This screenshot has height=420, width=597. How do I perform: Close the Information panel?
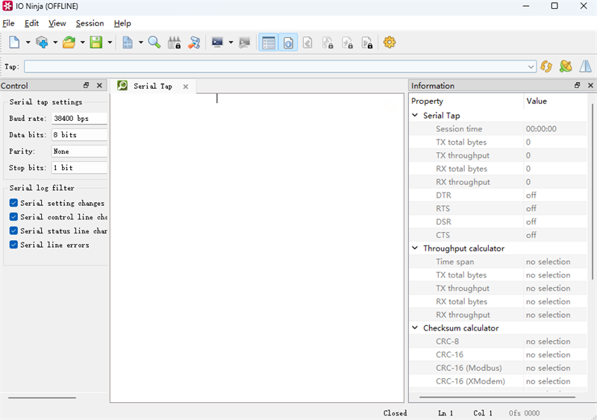[x=590, y=85]
